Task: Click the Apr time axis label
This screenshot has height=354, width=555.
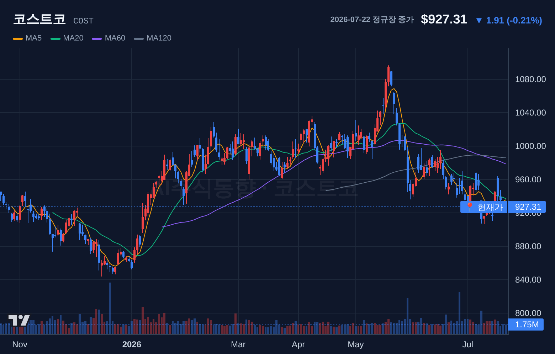Action: (x=298, y=344)
